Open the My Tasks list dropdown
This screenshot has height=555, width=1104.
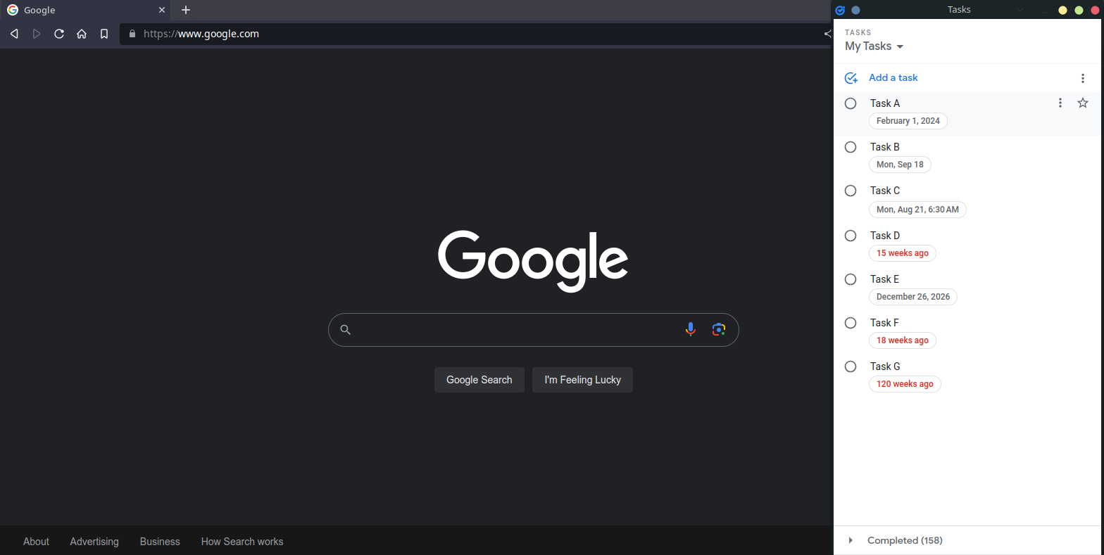[x=874, y=46]
